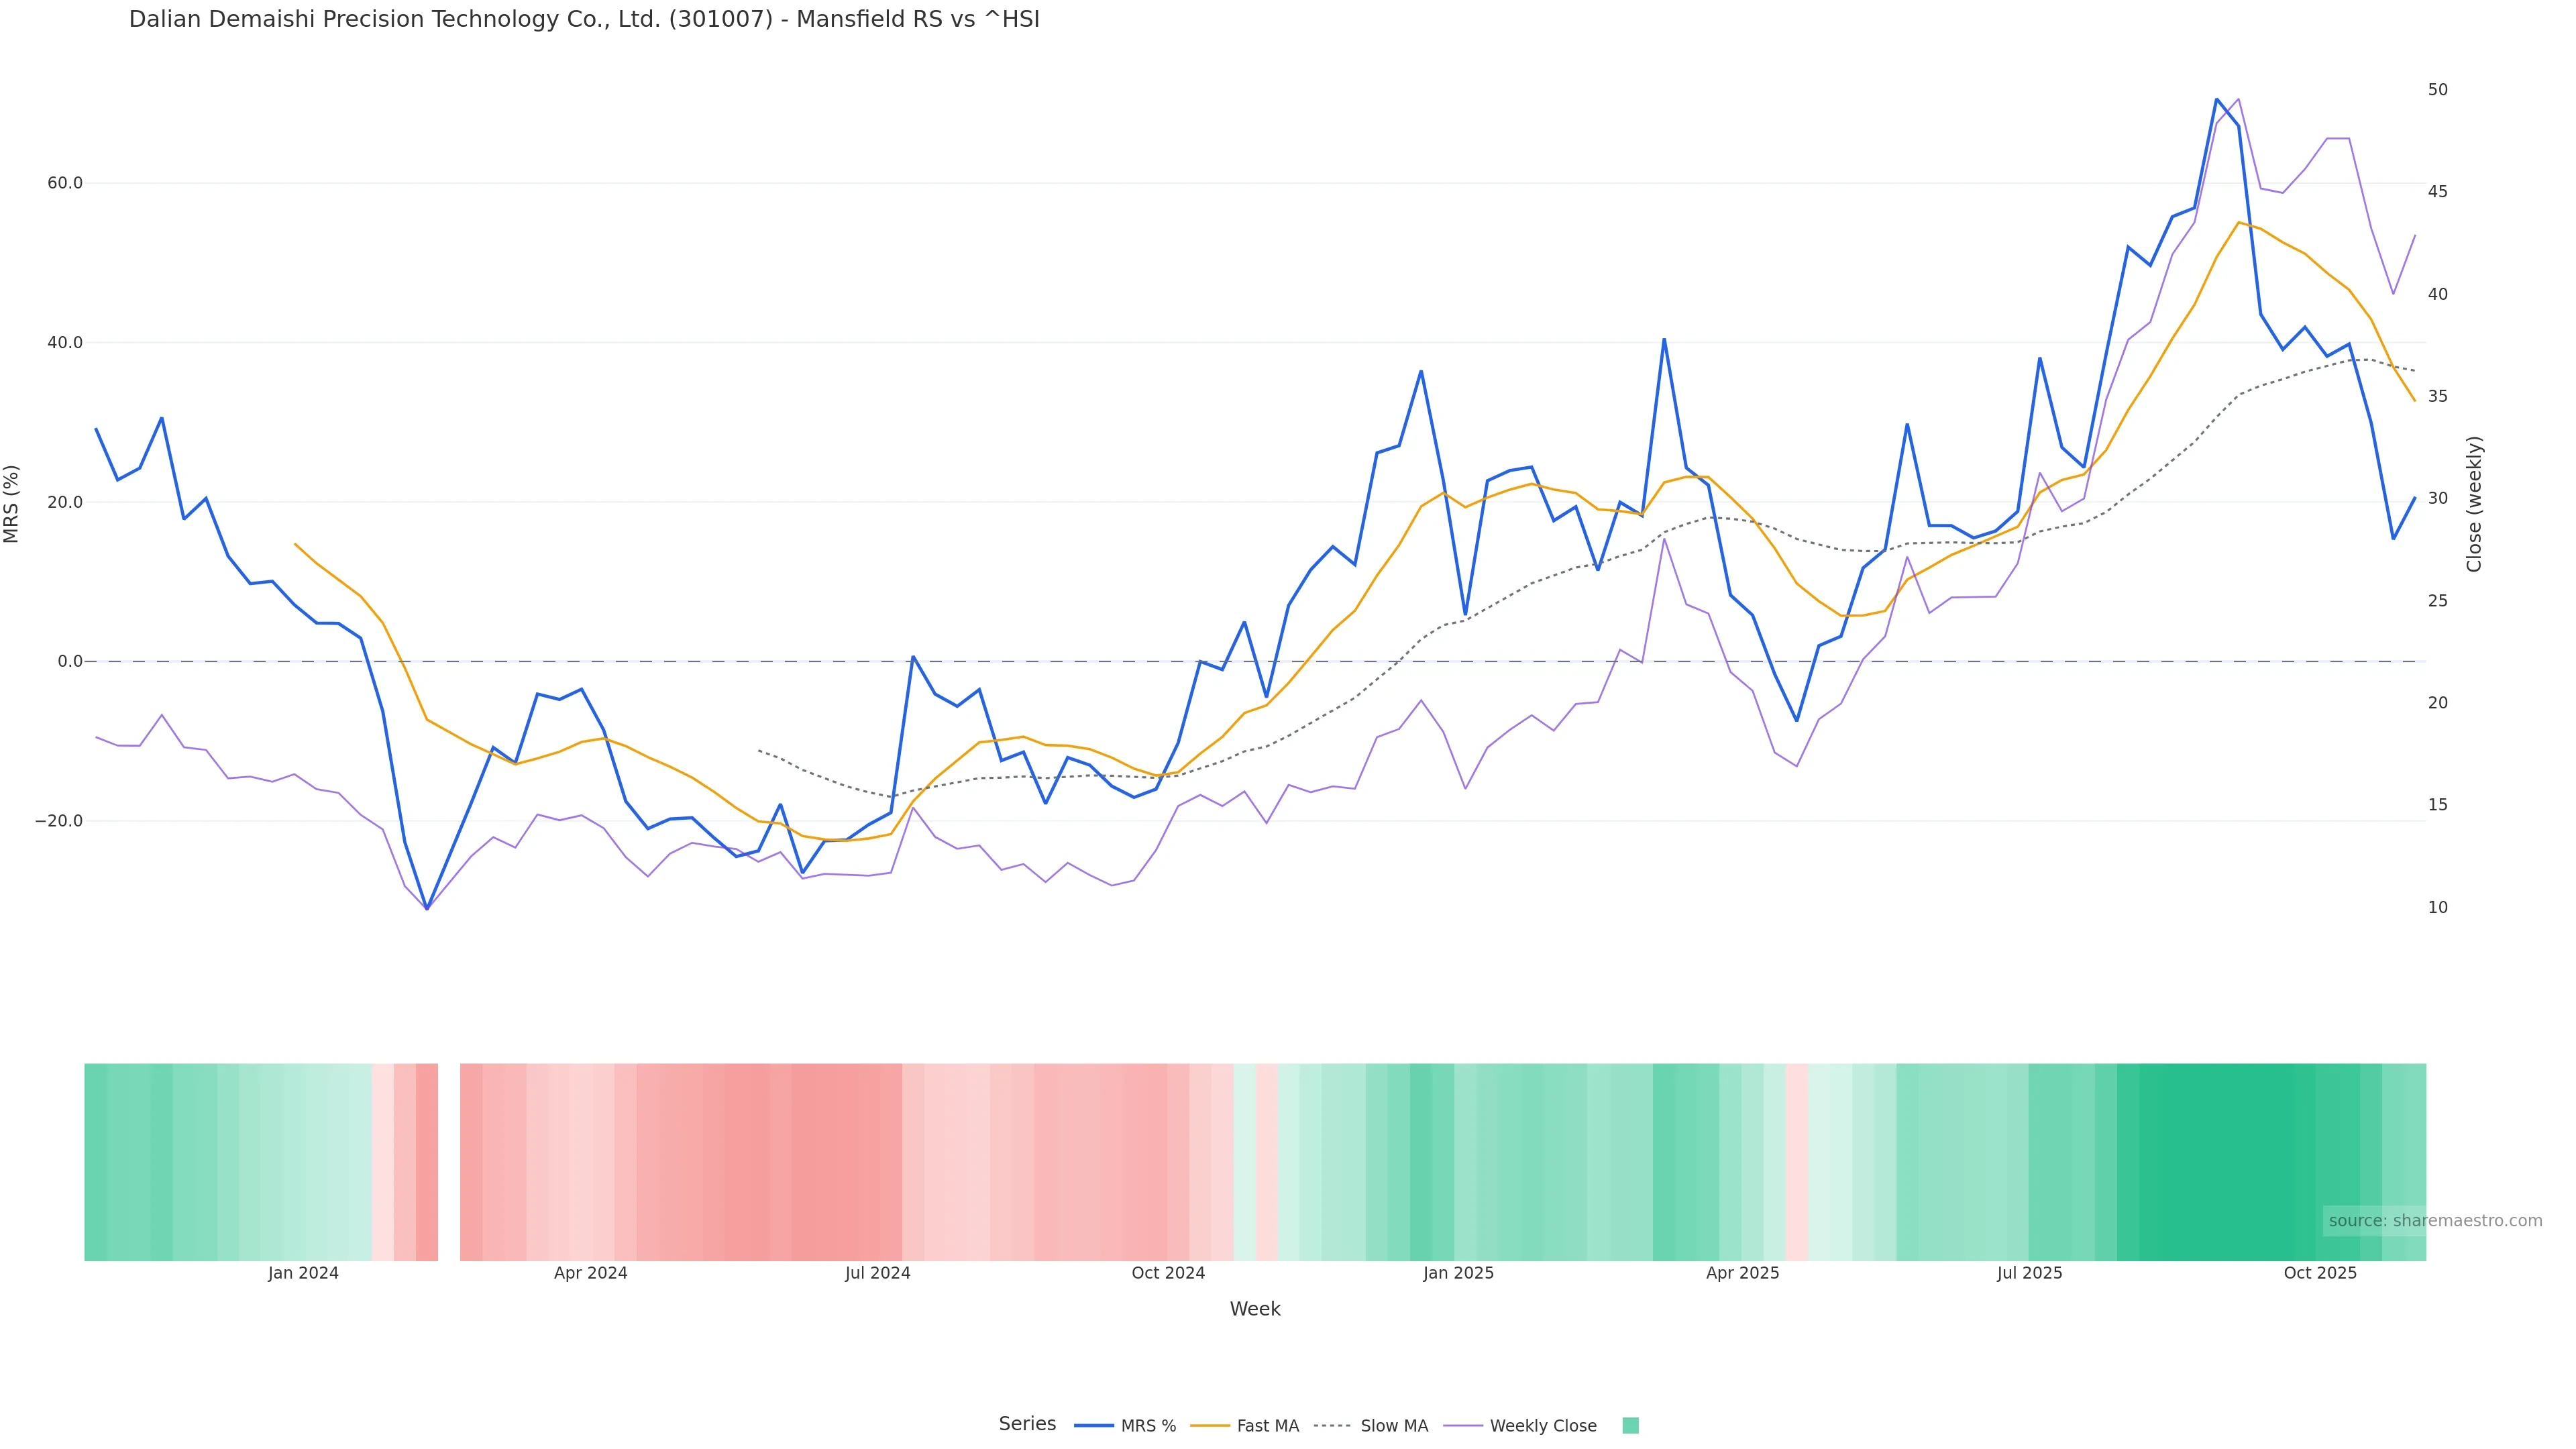Select the Jan 2024 axis tick label
The height and width of the screenshot is (1449, 2576).
[303, 1273]
